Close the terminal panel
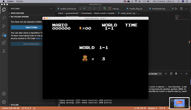 [x=187, y=74]
